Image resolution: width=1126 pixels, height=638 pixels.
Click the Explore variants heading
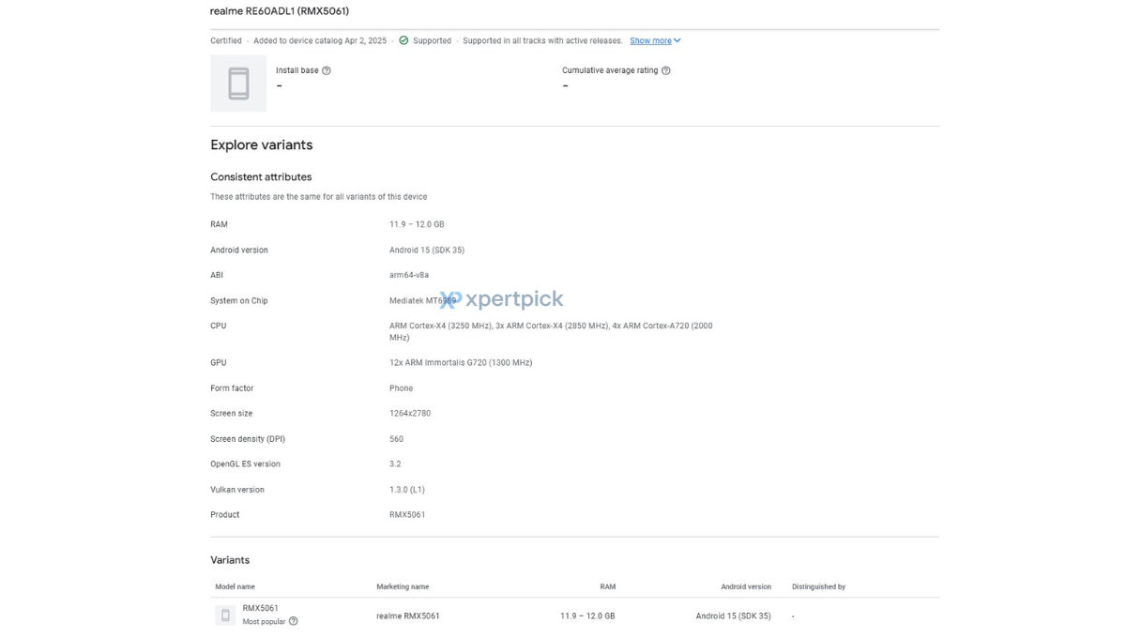pos(262,145)
